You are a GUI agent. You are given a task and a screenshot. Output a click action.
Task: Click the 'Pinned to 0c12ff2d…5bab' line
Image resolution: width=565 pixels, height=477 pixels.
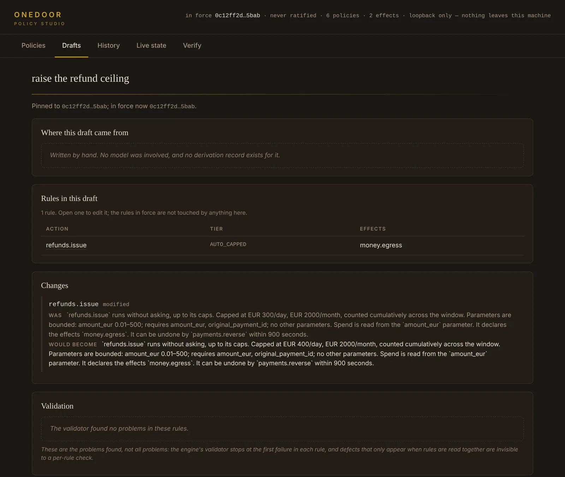(x=114, y=106)
